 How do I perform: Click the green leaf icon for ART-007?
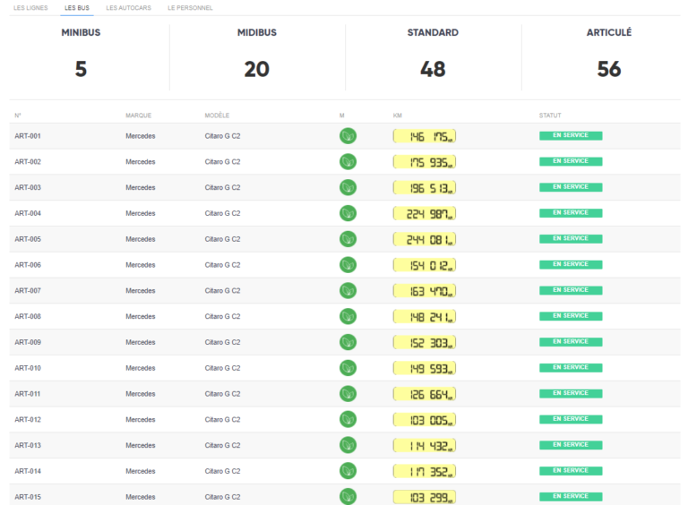pyautogui.click(x=348, y=291)
